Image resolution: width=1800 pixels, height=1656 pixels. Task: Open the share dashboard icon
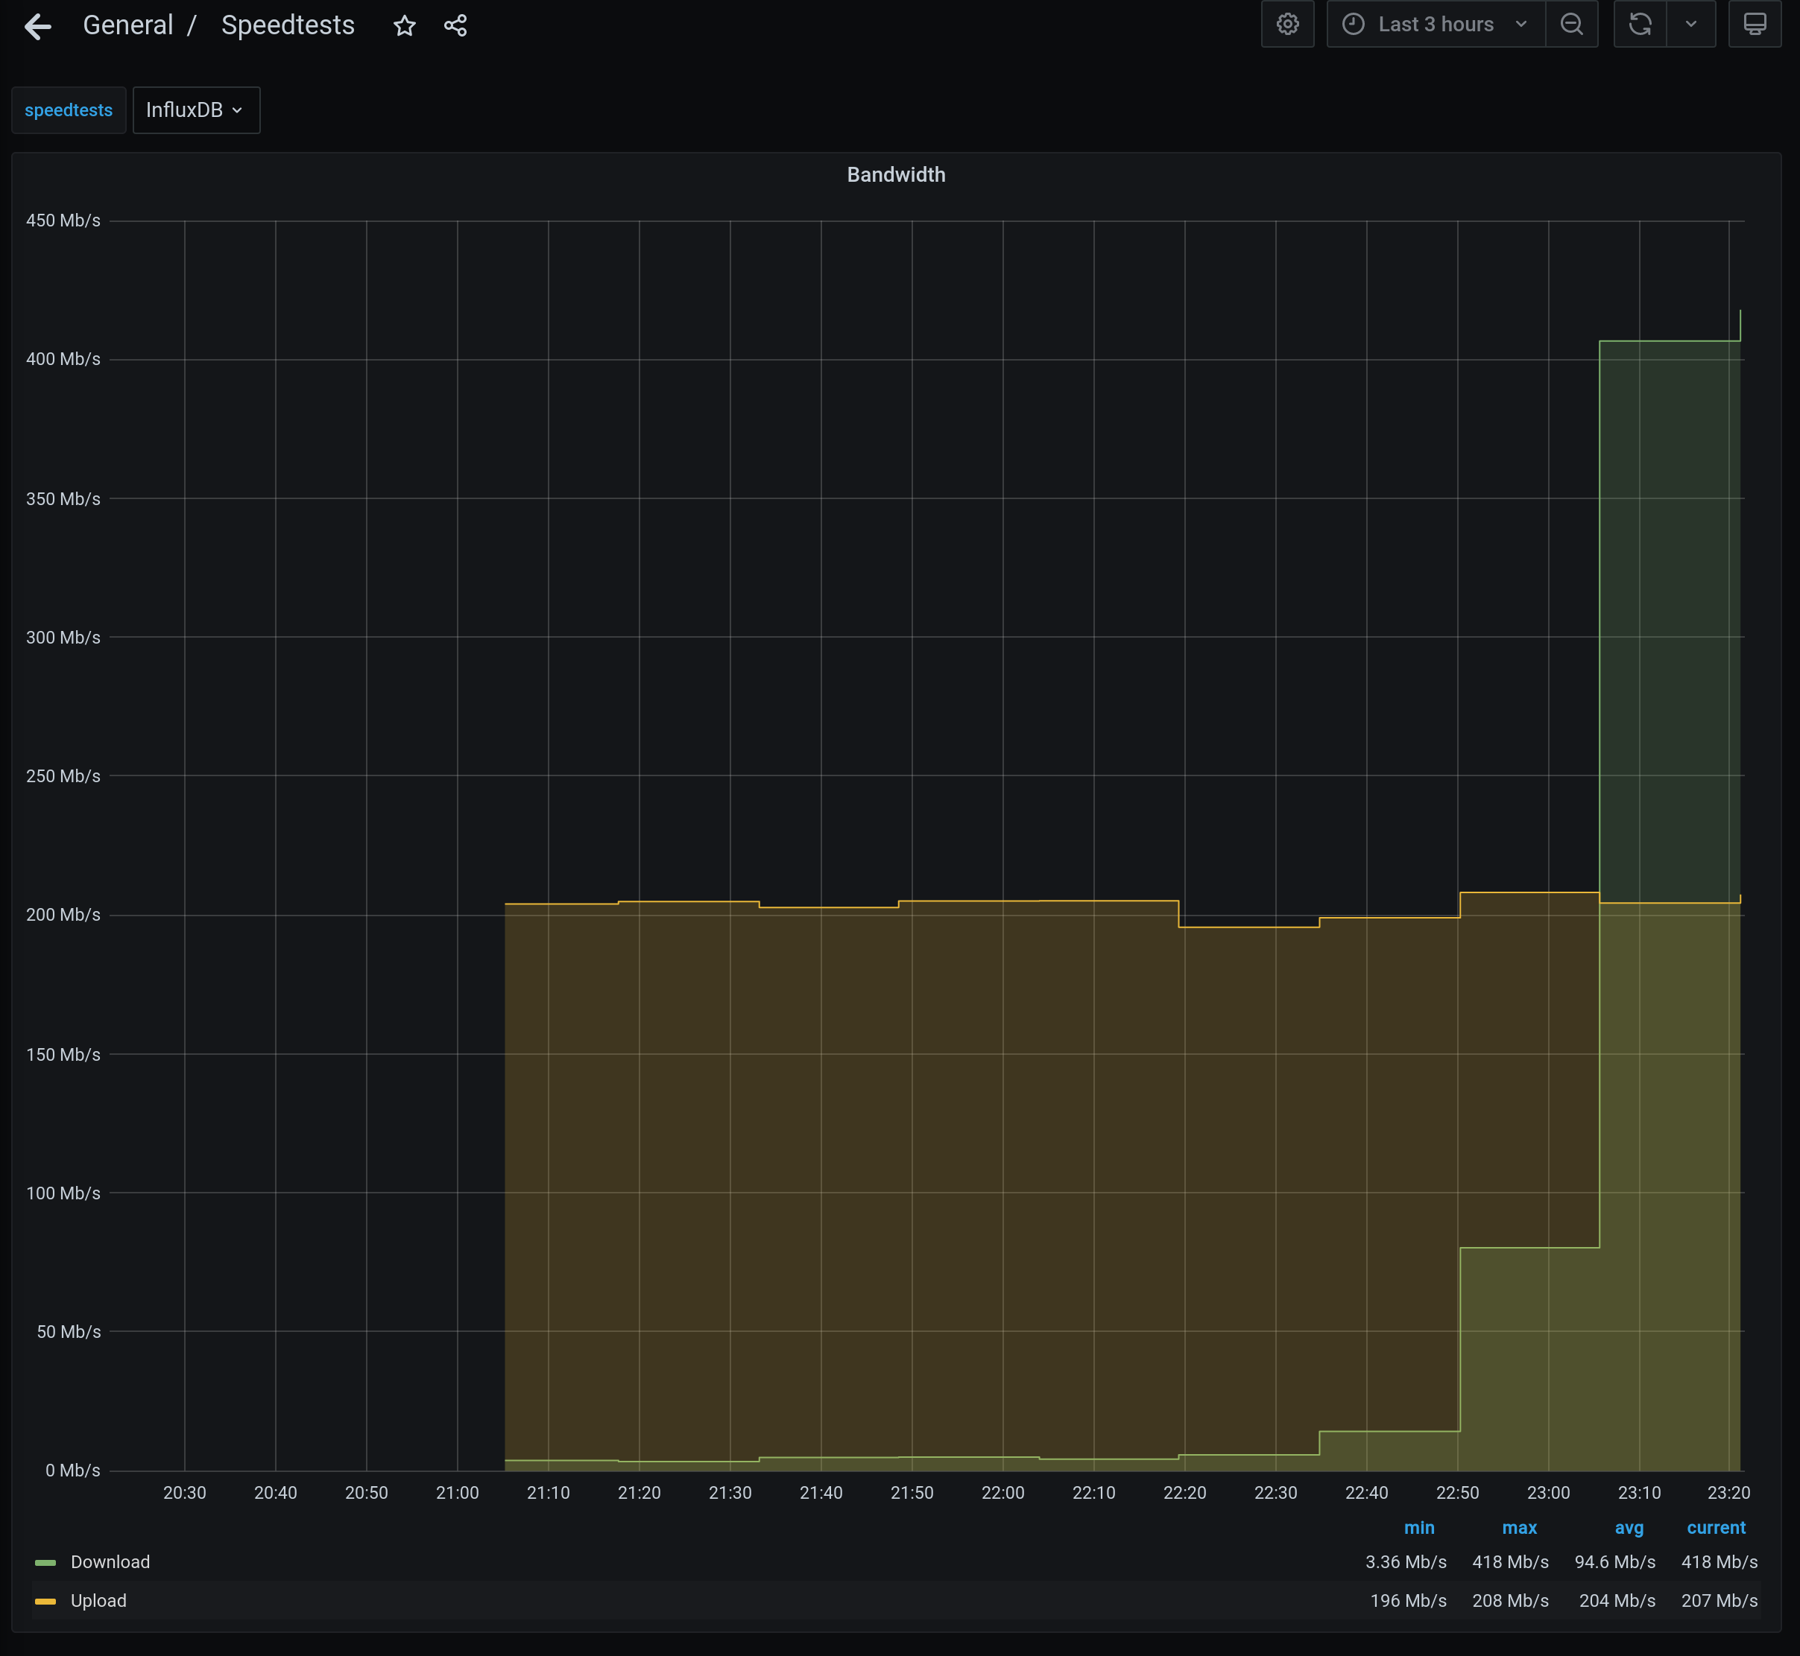(x=455, y=26)
